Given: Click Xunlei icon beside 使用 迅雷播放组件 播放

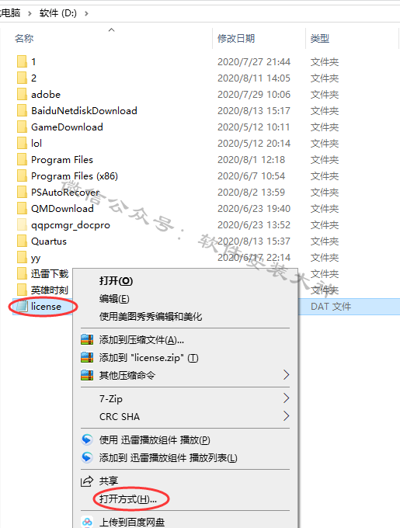Looking at the screenshot, I should [87, 439].
